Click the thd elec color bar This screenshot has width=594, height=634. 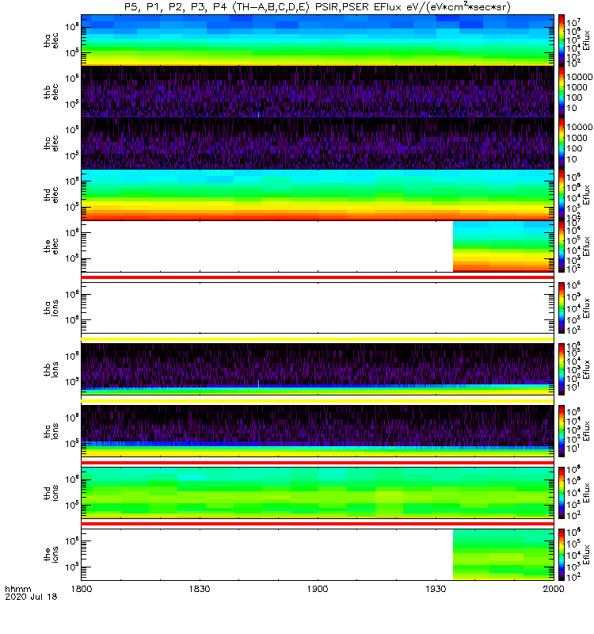(562, 195)
